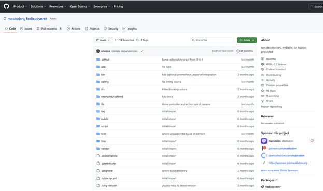This screenshot has height=191, width=323.
Task: Click the Sponsor heart button
Action: (312, 141)
